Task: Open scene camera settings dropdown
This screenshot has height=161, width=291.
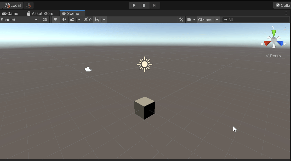Action: [x=191, y=20]
